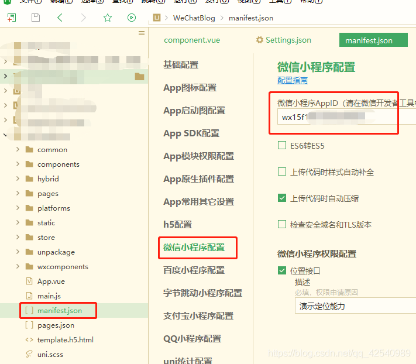Click the pages.json bracket icon
Screen dimensions: 416x364
click(x=29, y=325)
